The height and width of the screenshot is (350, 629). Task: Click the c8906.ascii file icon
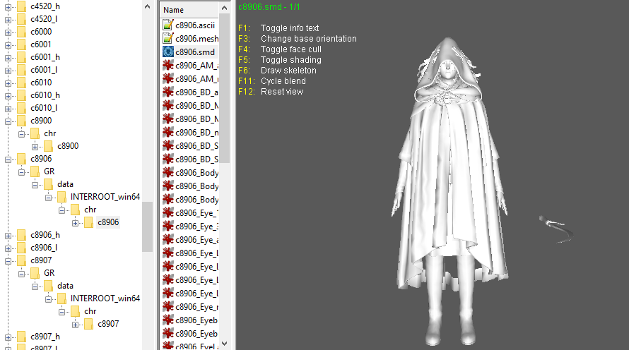tap(168, 25)
